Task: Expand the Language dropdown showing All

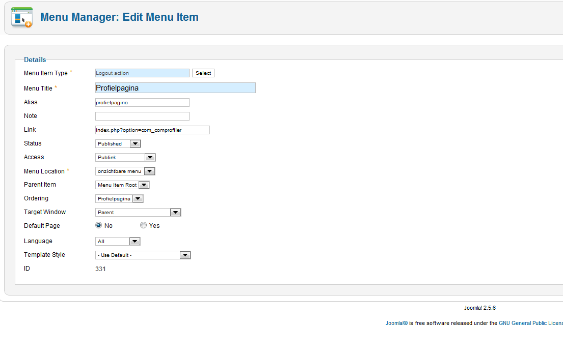Action: (118, 242)
